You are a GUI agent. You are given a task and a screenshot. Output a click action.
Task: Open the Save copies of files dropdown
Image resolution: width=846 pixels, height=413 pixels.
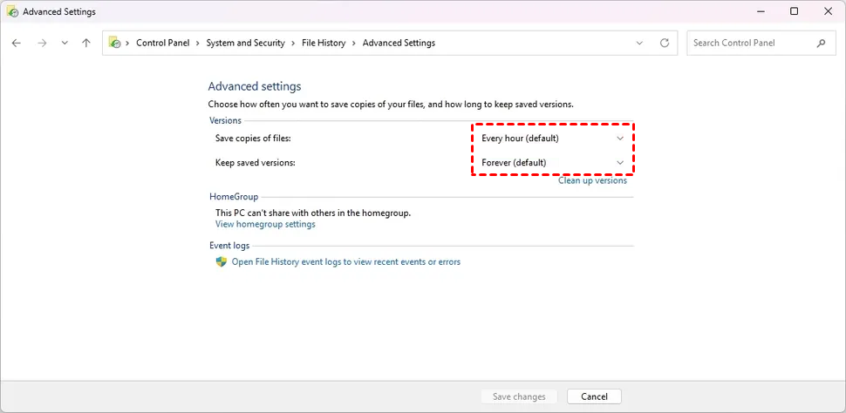(x=553, y=139)
